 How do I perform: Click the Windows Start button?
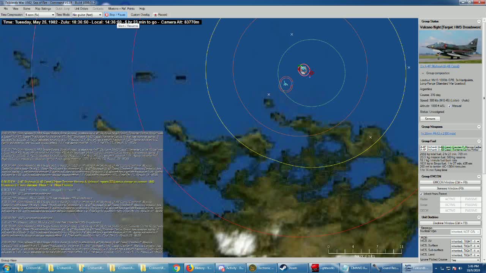(7, 268)
